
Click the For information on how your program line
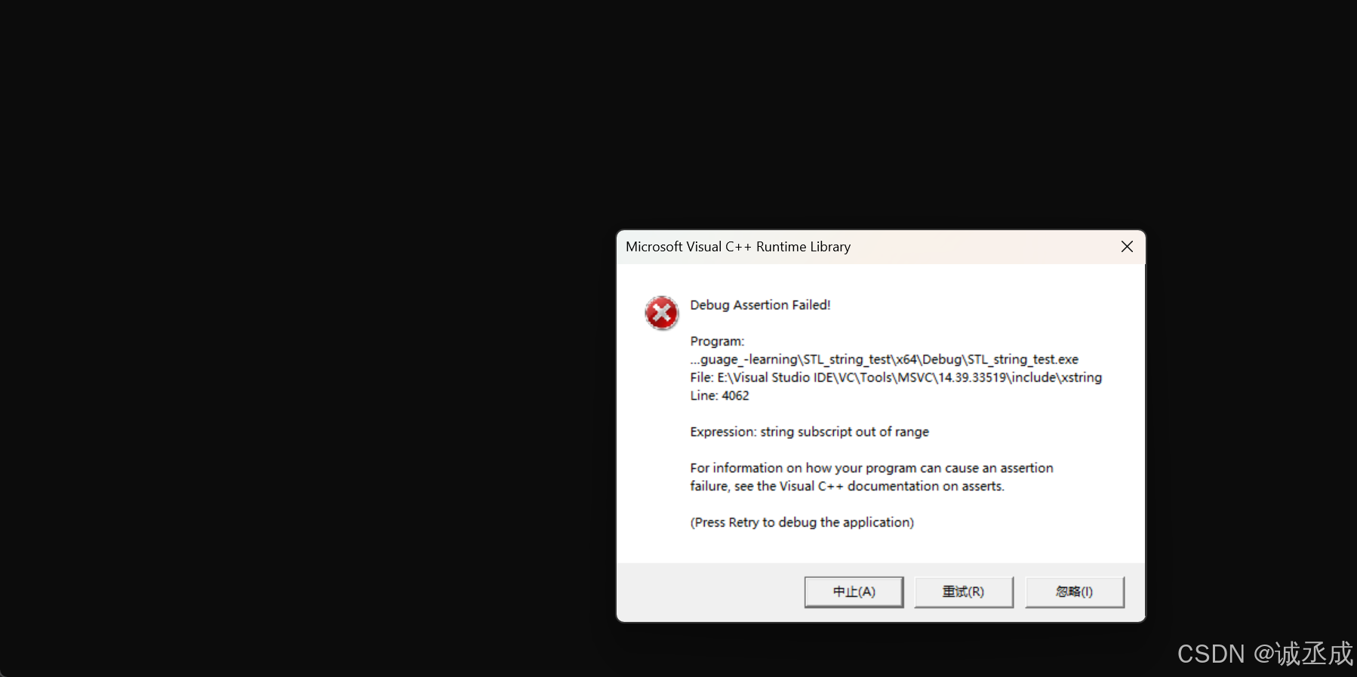[x=871, y=468]
